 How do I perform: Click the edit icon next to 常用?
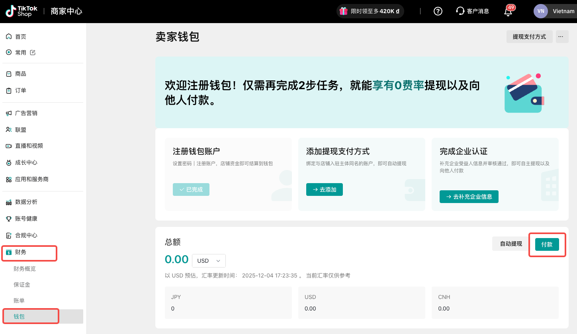coord(33,53)
